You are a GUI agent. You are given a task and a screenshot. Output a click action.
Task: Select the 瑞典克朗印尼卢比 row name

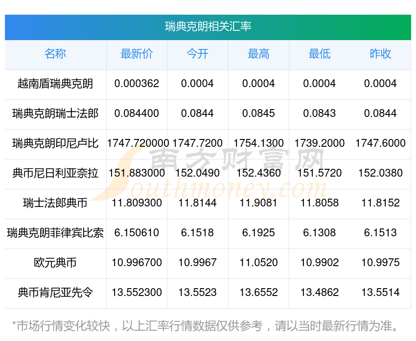[55, 143]
